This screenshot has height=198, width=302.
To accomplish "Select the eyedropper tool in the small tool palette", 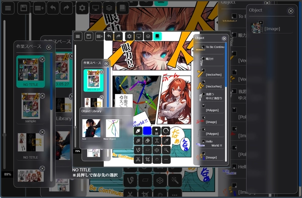I will [x=166, y=141].
